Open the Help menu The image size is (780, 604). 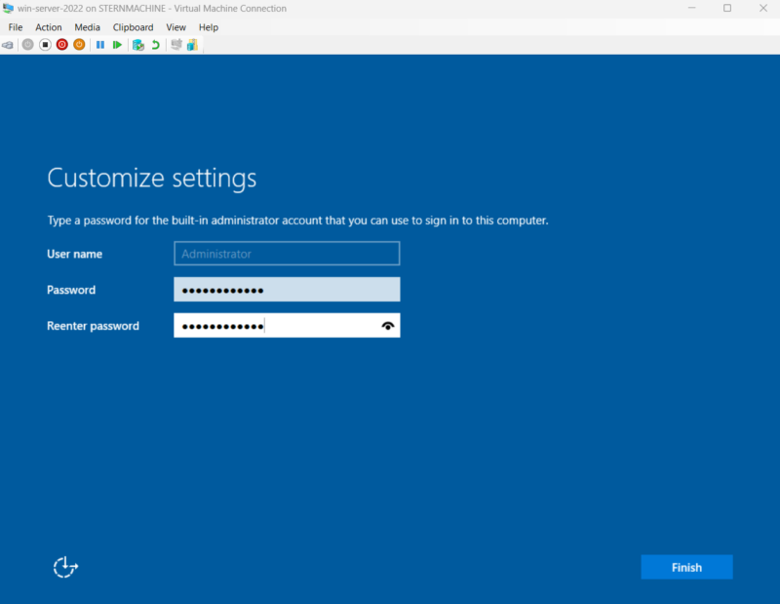[x=209, y=27]
